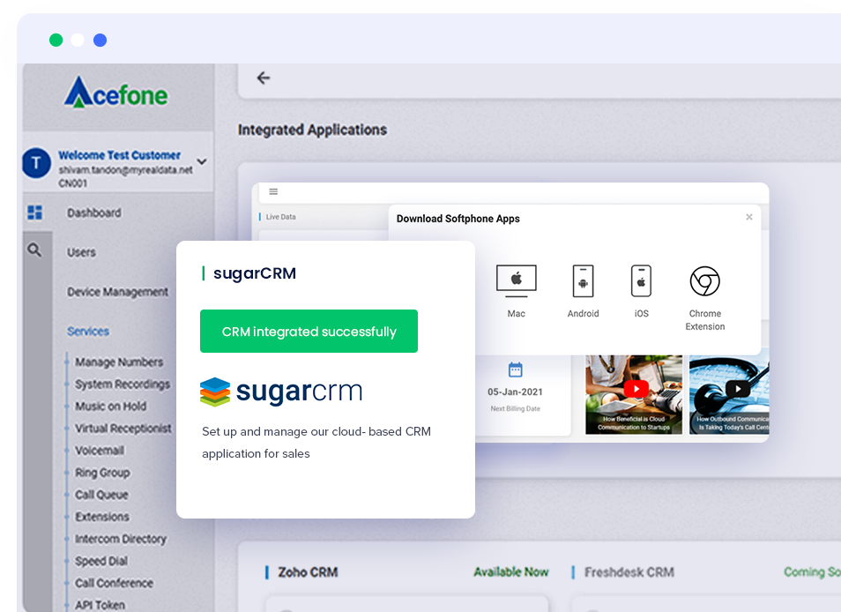The image size is (841, 612).
Task: Click the CN001 customer code
Action: click(x=73, y=183)
